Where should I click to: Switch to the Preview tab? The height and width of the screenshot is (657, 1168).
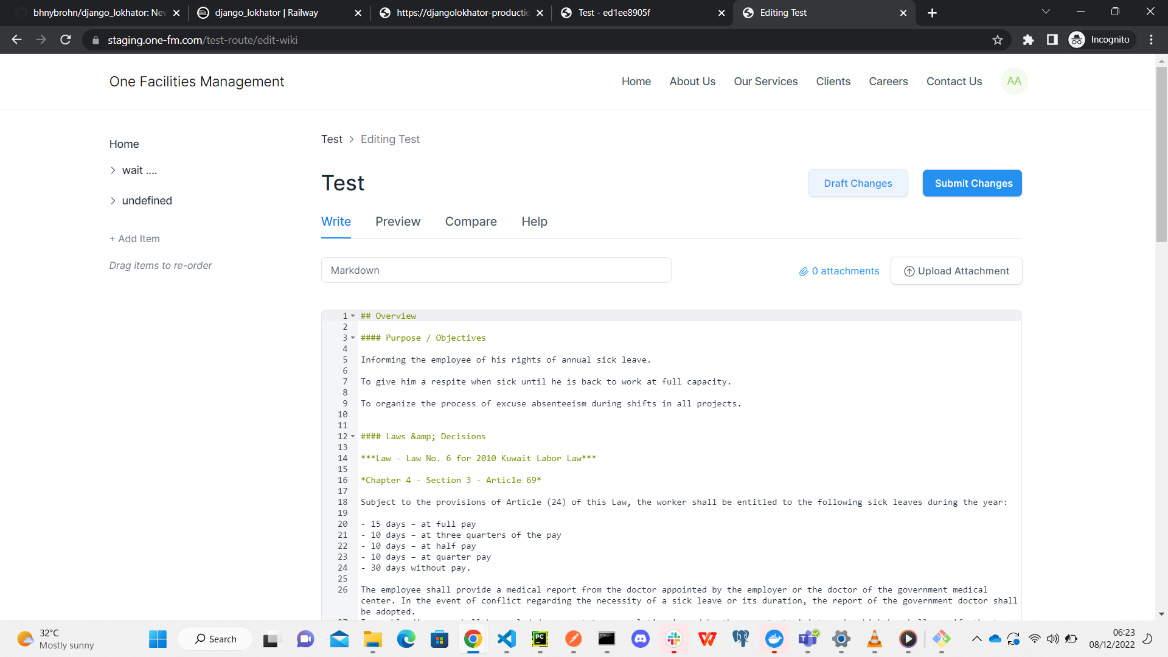398,221
